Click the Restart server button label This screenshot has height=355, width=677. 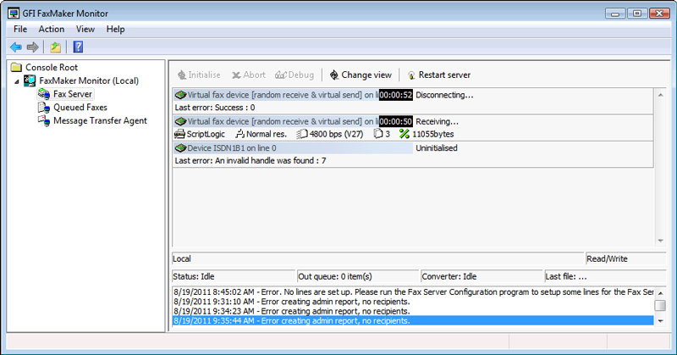point(444,75)
